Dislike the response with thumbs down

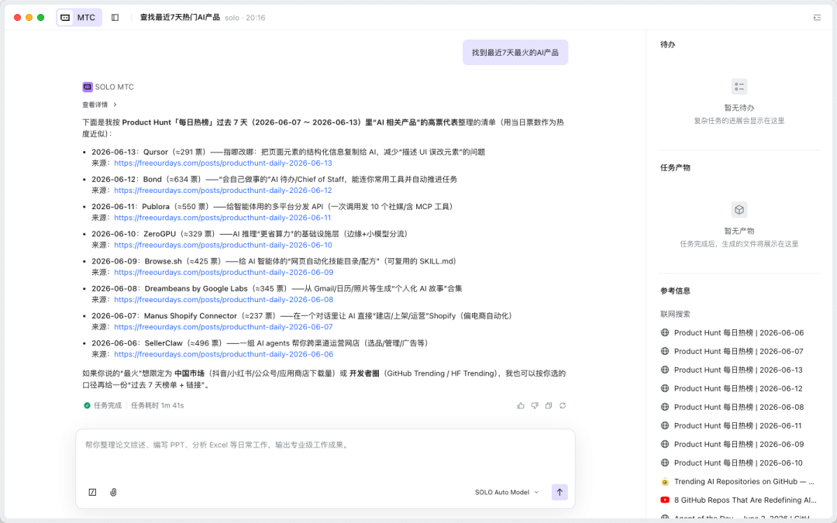(534, 405)
